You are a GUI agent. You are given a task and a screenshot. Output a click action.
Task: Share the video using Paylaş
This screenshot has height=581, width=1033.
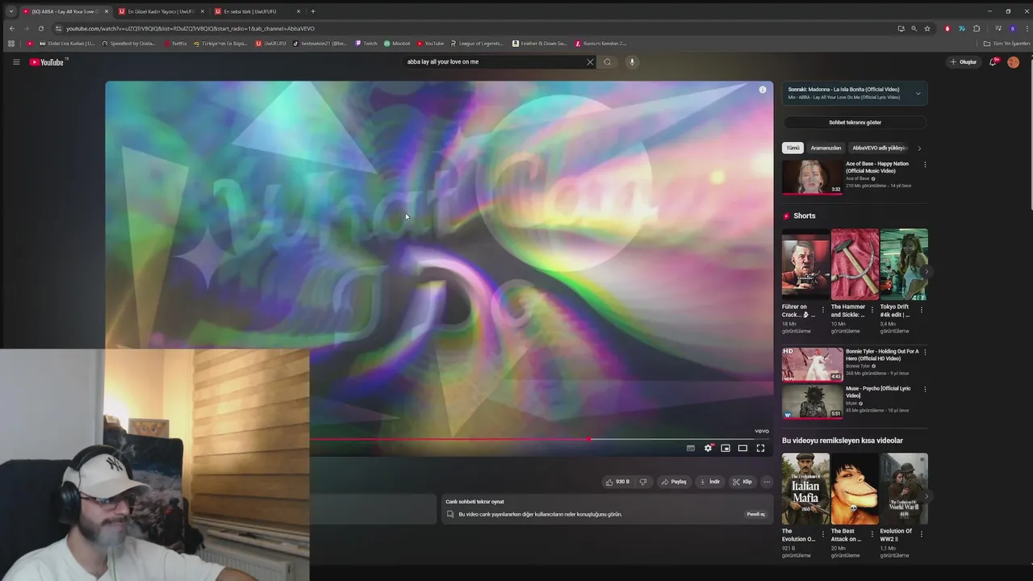point(673,482)
